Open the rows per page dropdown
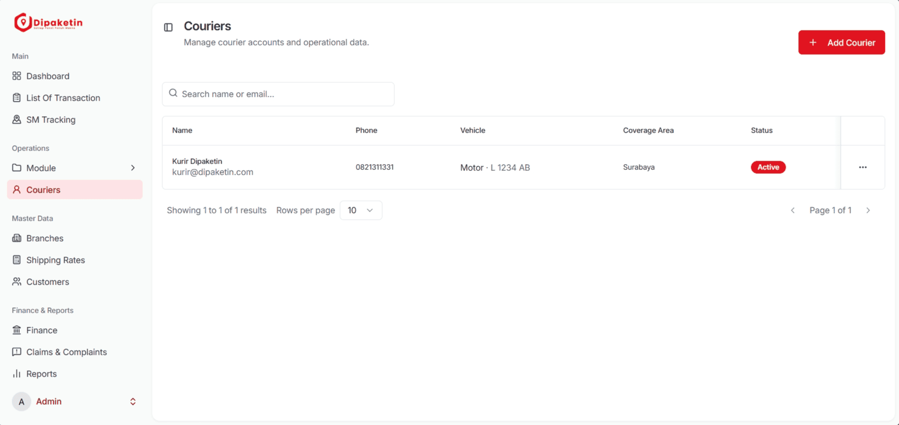Image resolution: width=899 pixels, height=425 pixels. tap(361, 210)
